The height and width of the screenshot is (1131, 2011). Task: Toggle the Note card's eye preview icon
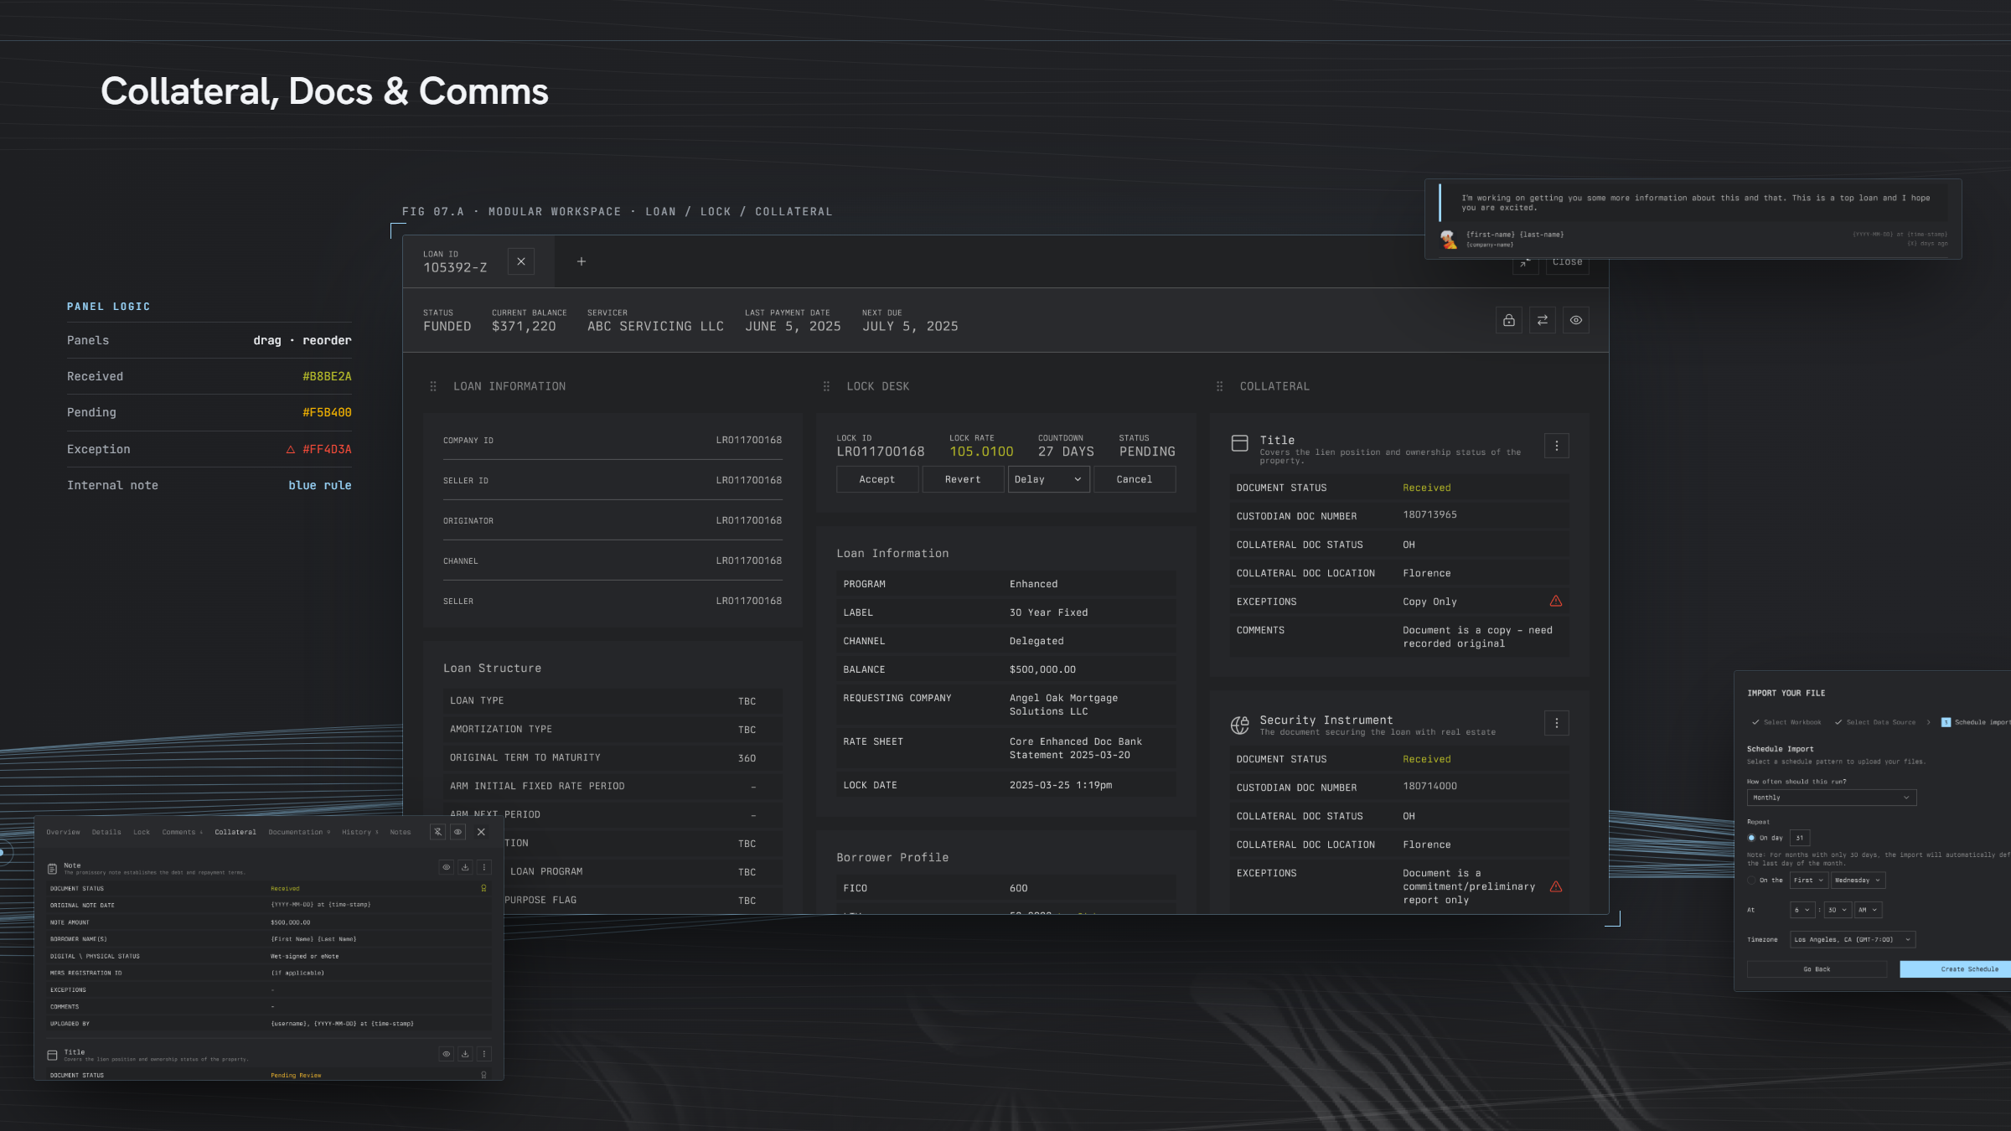pyautogui.click(x=447, y=867)
